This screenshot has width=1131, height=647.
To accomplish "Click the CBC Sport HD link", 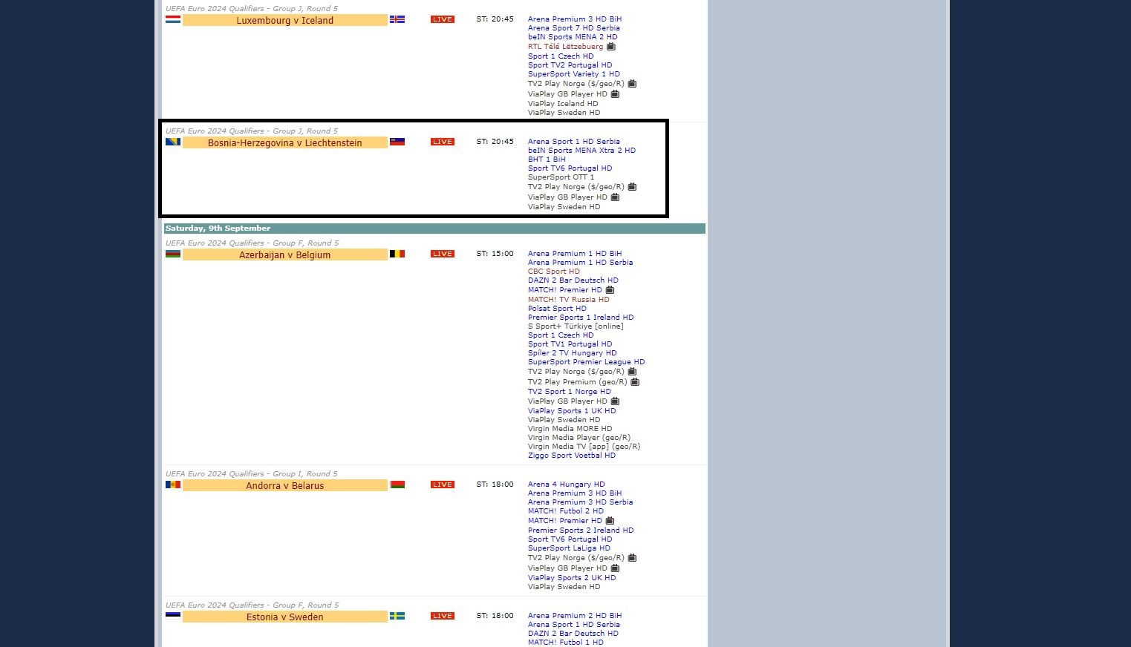I will click(553, 272).
